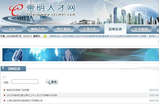159x104 pixels.
Task: Open 2022年崇明区事业单位工作人员公开招聘补充说明 link
Action: [32, 95]
